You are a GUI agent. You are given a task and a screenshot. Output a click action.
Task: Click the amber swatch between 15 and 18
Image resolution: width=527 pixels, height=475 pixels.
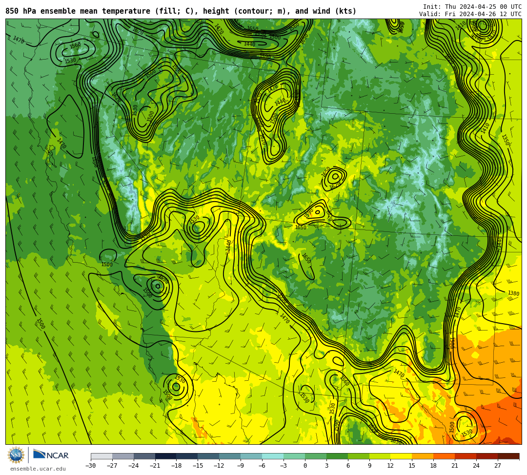[423, 456]
